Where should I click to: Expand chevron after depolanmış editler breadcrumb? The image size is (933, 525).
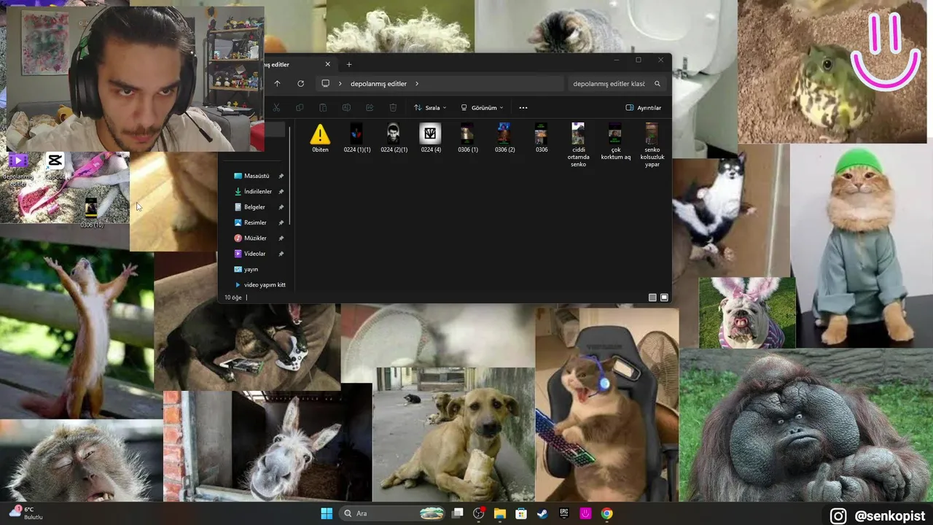pos(417,84)
